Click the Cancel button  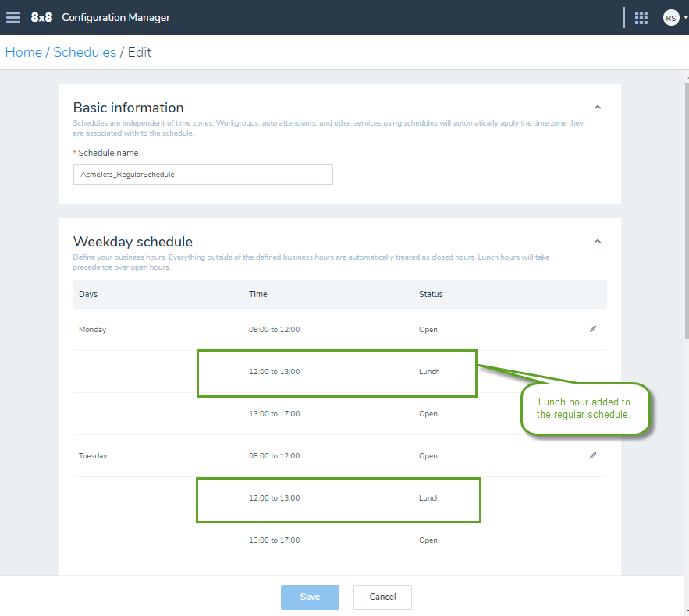coord(382,597)
